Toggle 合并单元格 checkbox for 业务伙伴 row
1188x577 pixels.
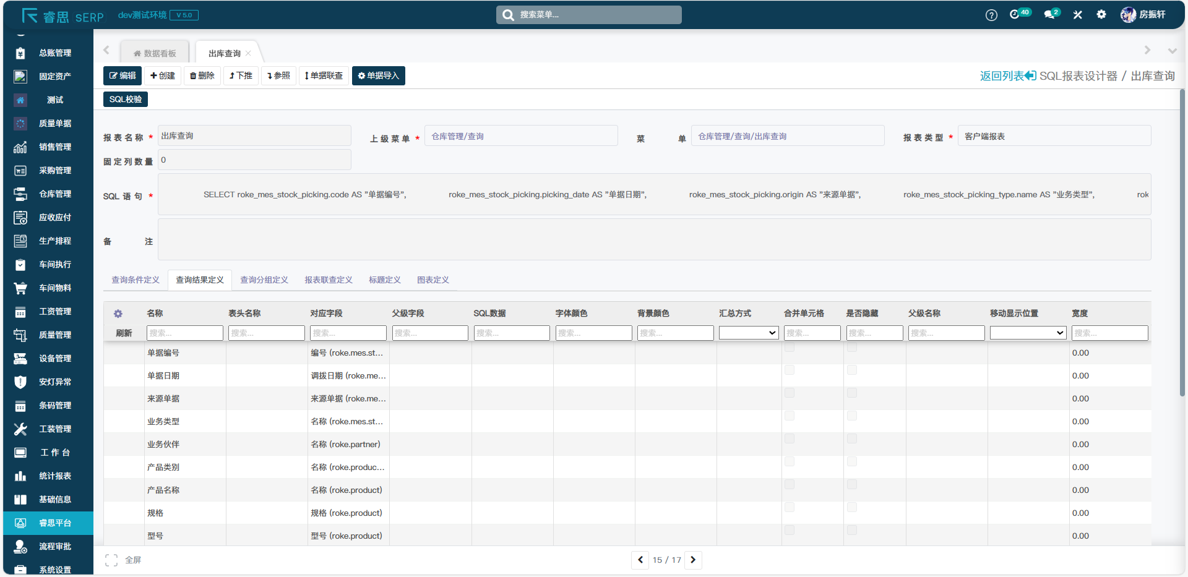790,438
